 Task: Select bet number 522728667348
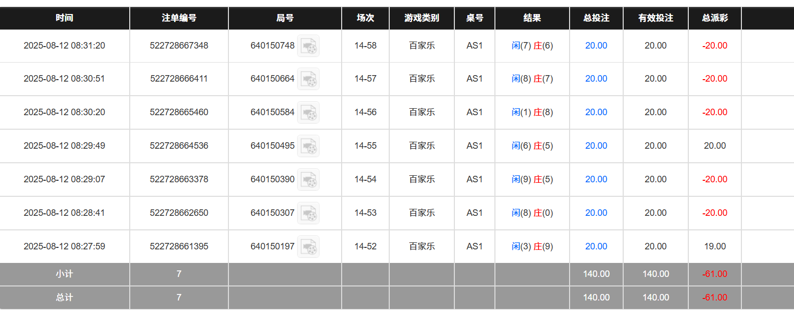(x=179, y=46)
